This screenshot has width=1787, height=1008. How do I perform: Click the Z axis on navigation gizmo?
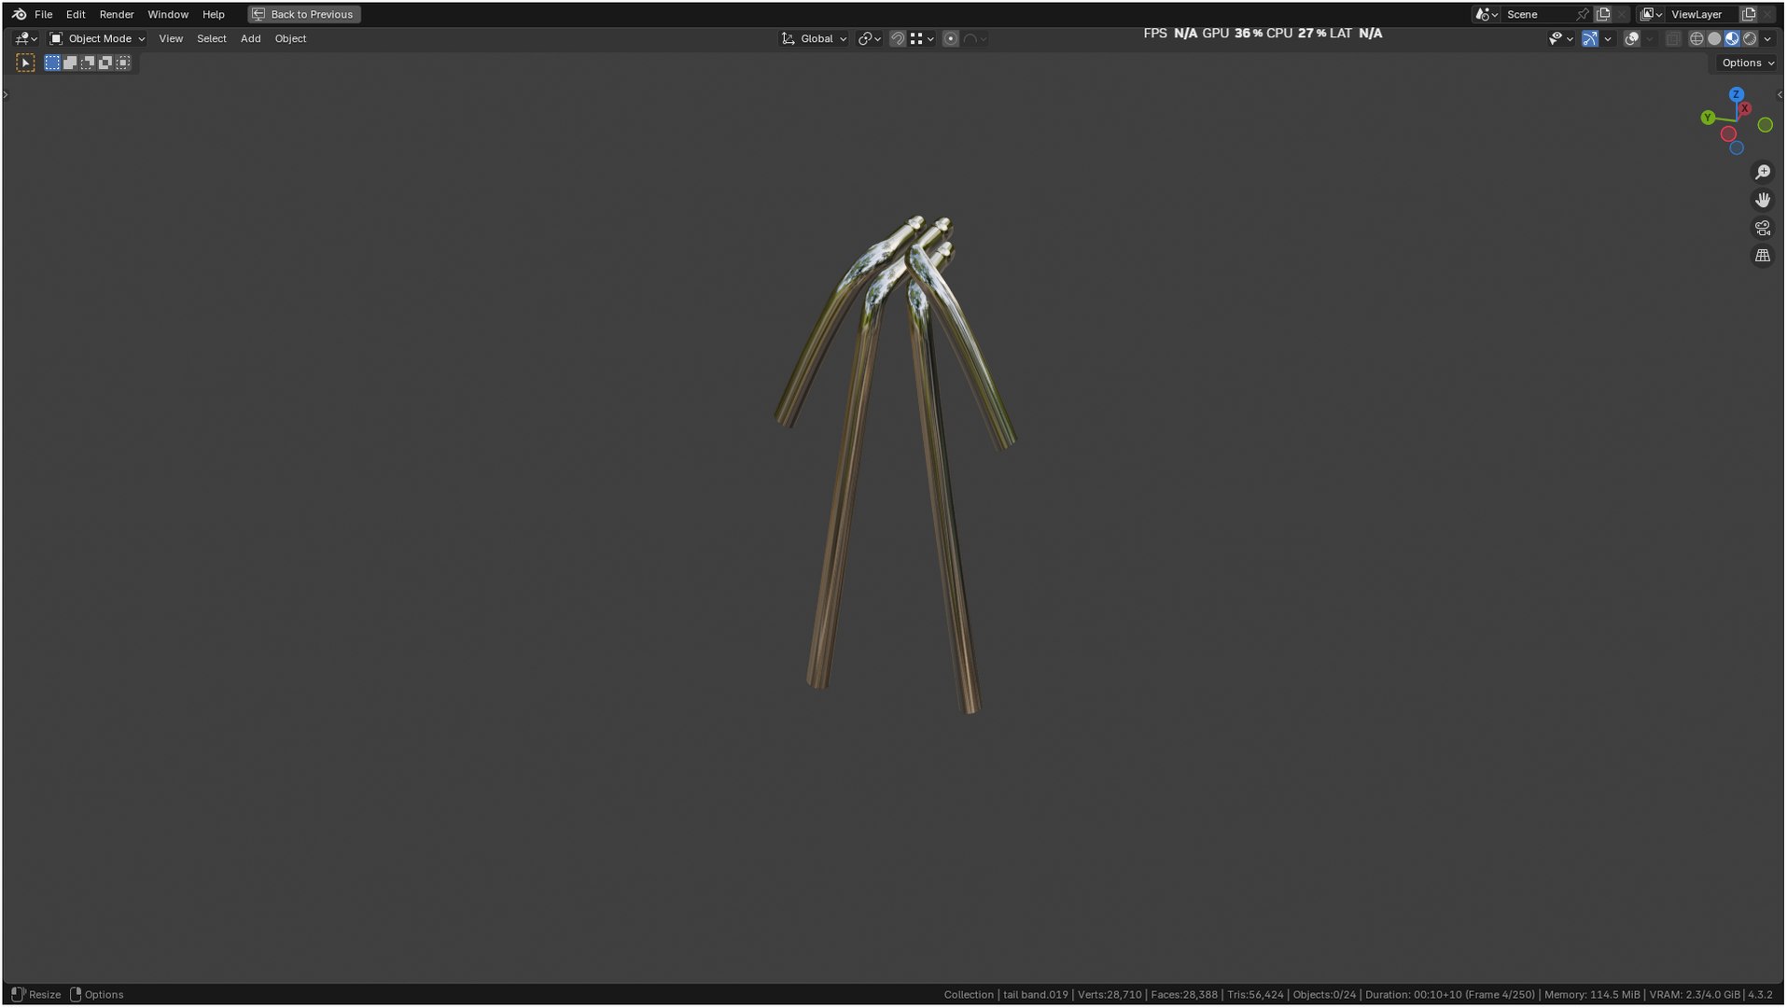(1736, 94)
